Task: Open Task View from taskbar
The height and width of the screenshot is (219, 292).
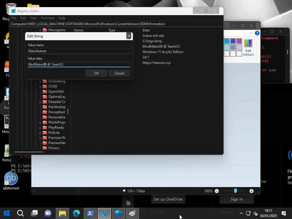Action: [34, 213]
